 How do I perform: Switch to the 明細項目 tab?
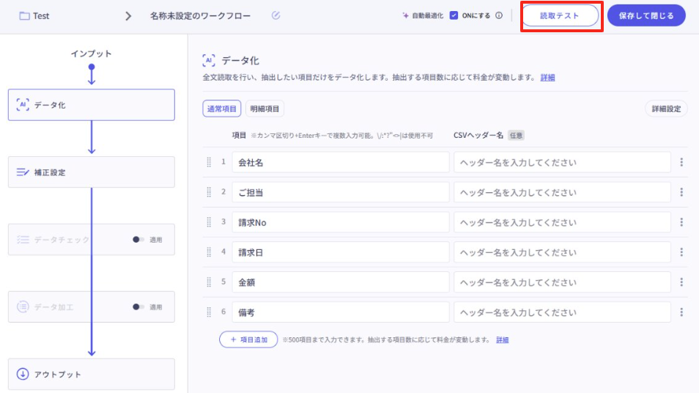pos(265,109)
